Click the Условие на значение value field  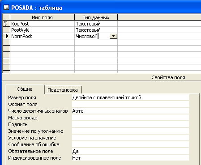point(130,138)
